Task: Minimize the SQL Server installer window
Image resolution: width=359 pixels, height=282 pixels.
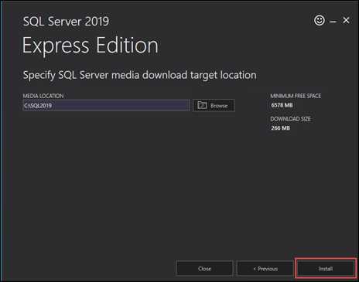Action: click(333, 22)
